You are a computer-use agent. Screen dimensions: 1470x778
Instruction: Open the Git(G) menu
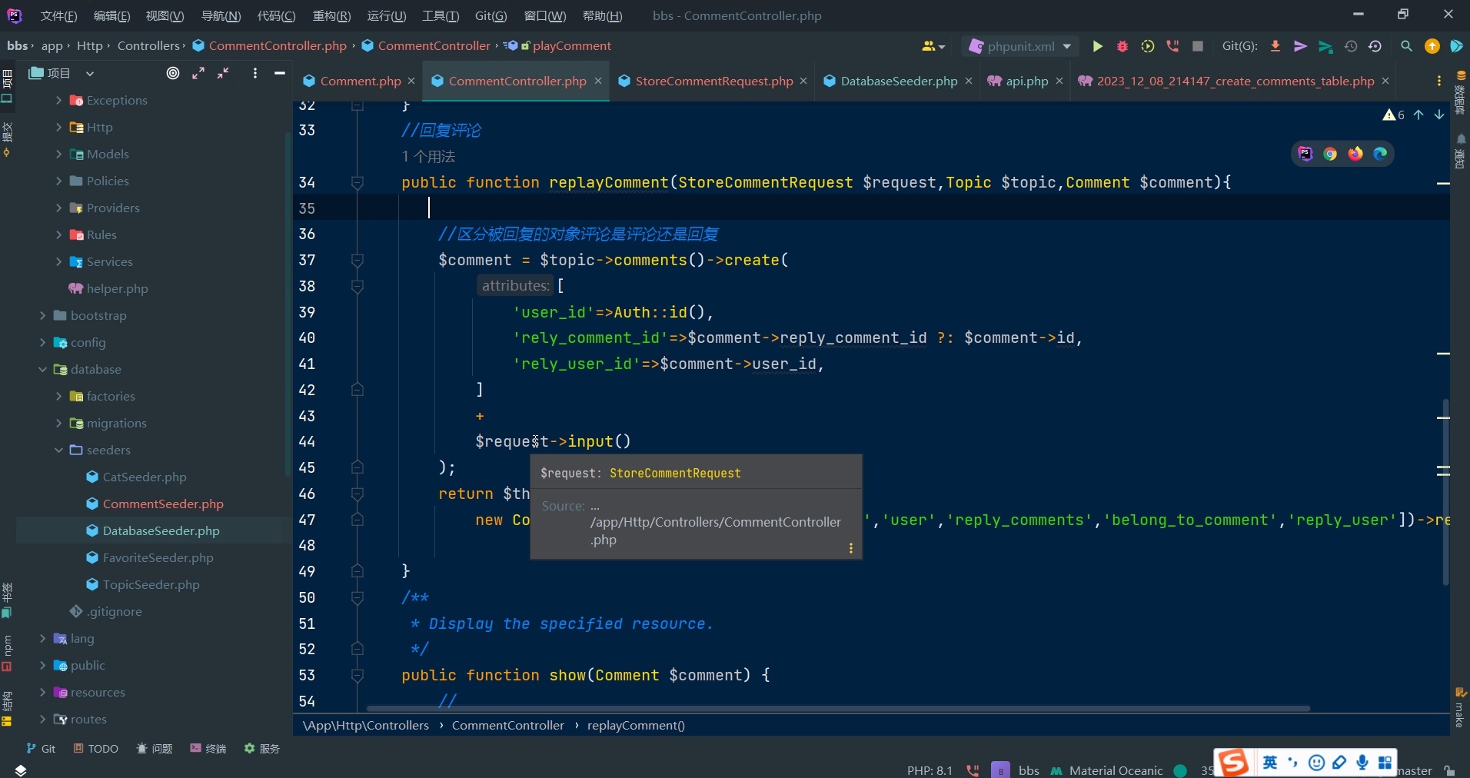(491, 15)
